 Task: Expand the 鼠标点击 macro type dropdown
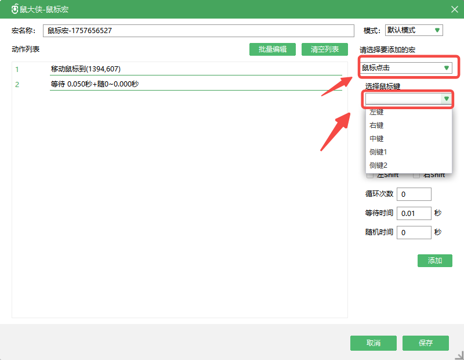point(405,68)
